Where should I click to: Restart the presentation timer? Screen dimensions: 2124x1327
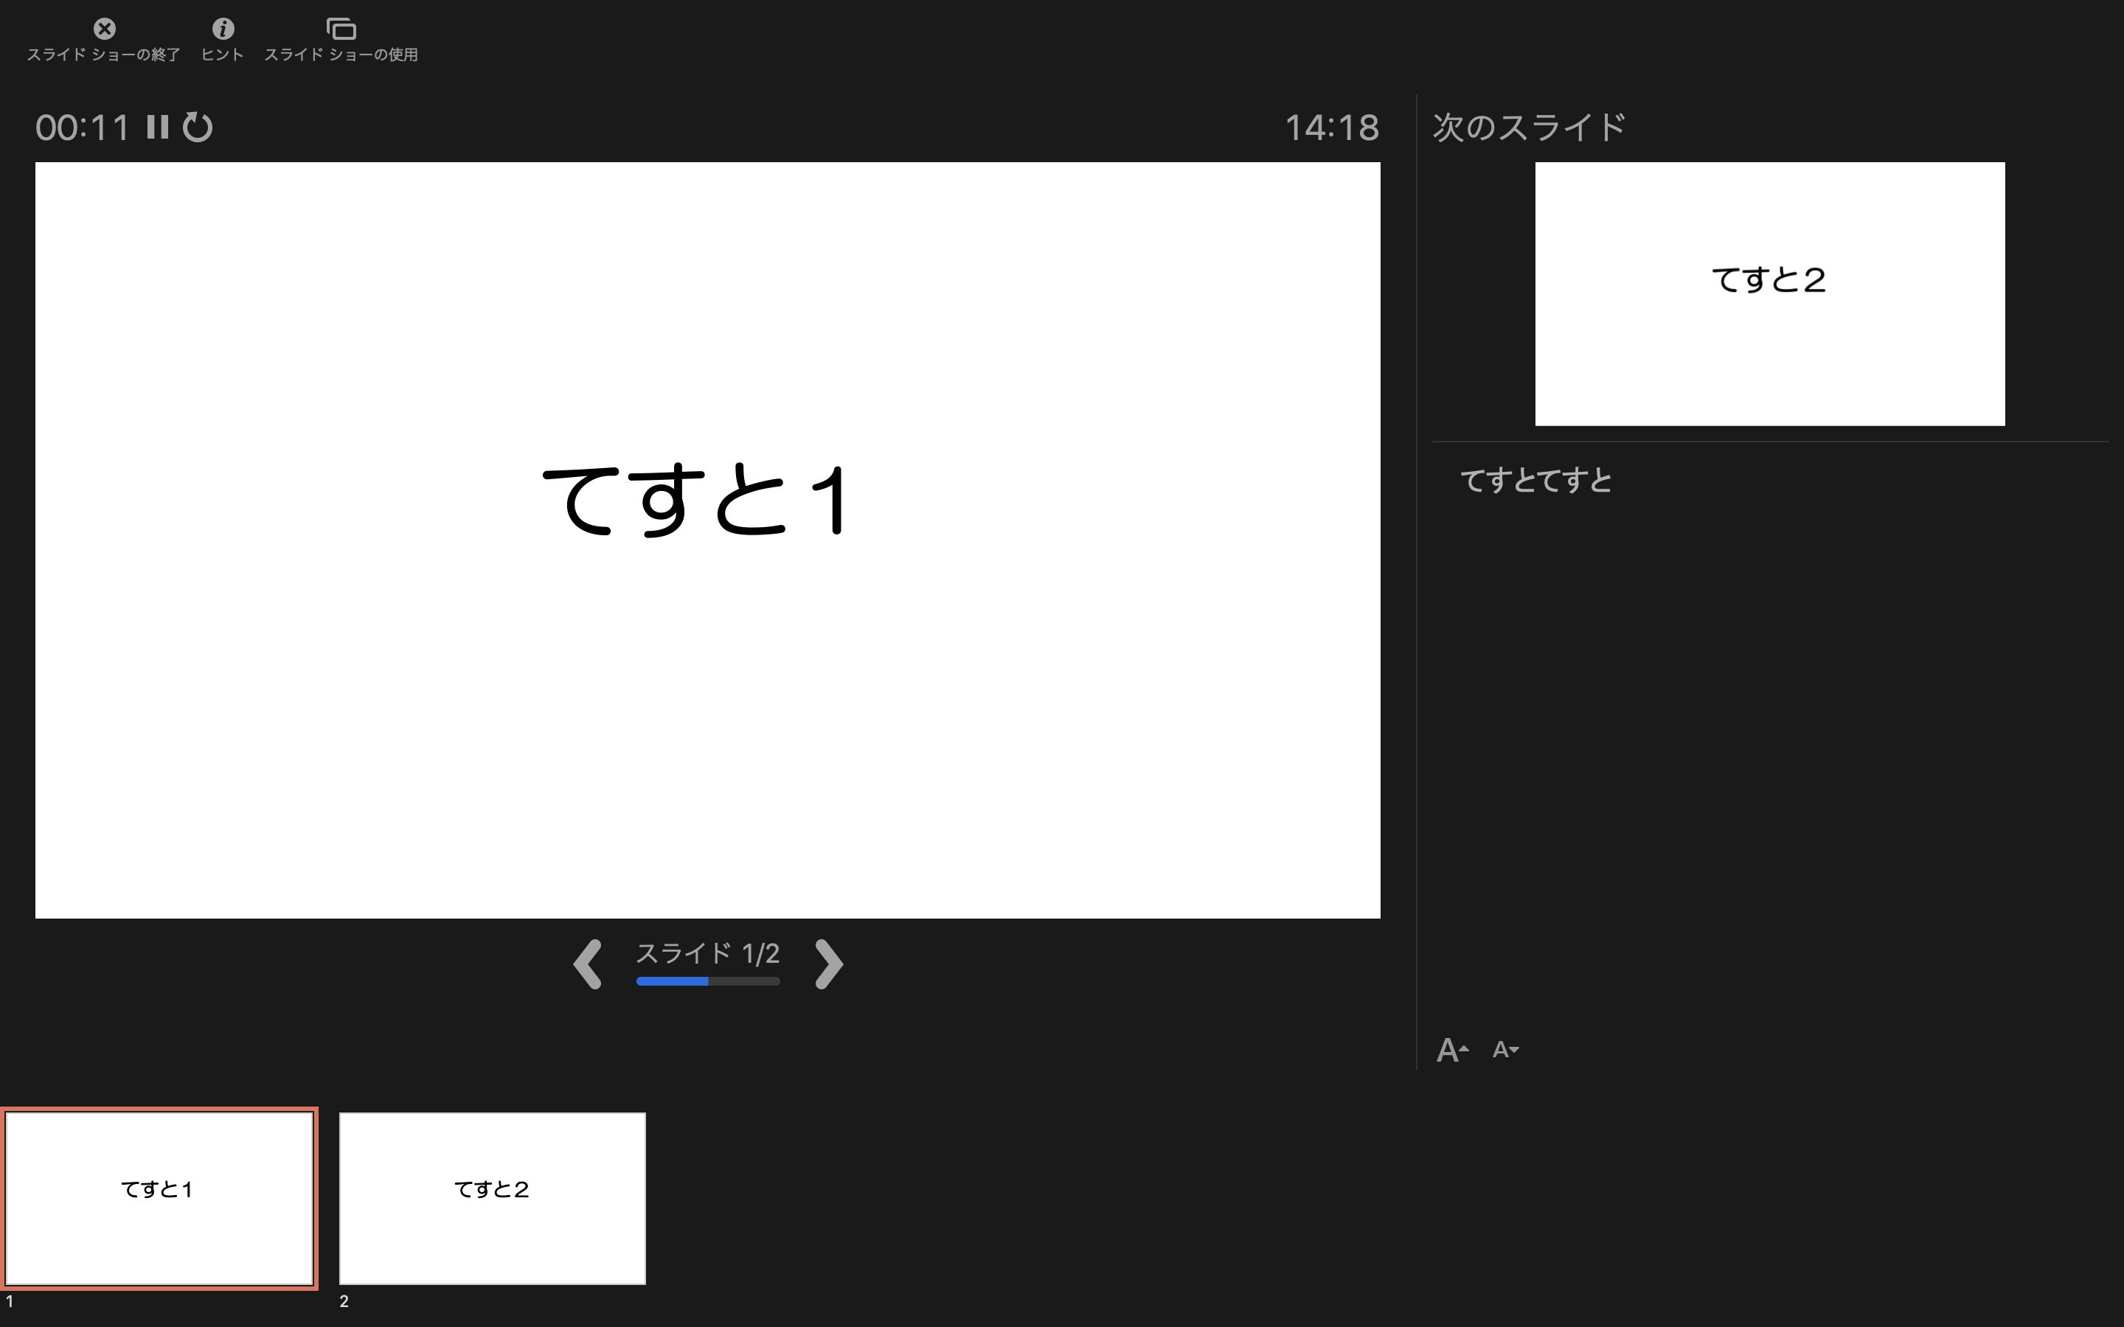(197, 128)
